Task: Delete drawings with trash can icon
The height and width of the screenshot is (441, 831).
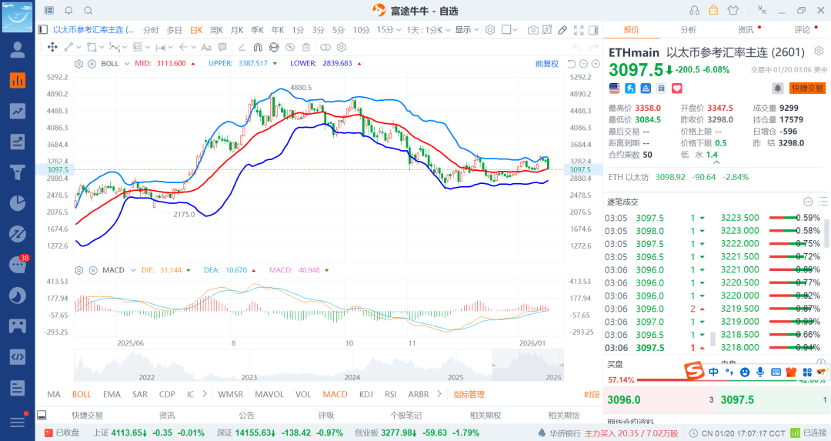Action: tap(305, 47)
